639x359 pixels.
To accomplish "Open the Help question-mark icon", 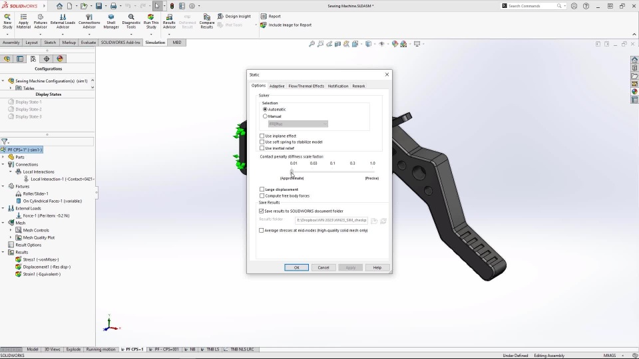I will [586, 6].
